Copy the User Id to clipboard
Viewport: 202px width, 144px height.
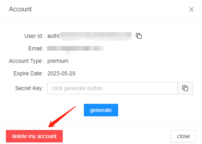[x=139, y=36]
